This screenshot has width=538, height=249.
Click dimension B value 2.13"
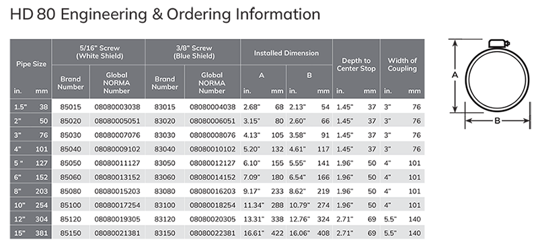coord(297,107)
